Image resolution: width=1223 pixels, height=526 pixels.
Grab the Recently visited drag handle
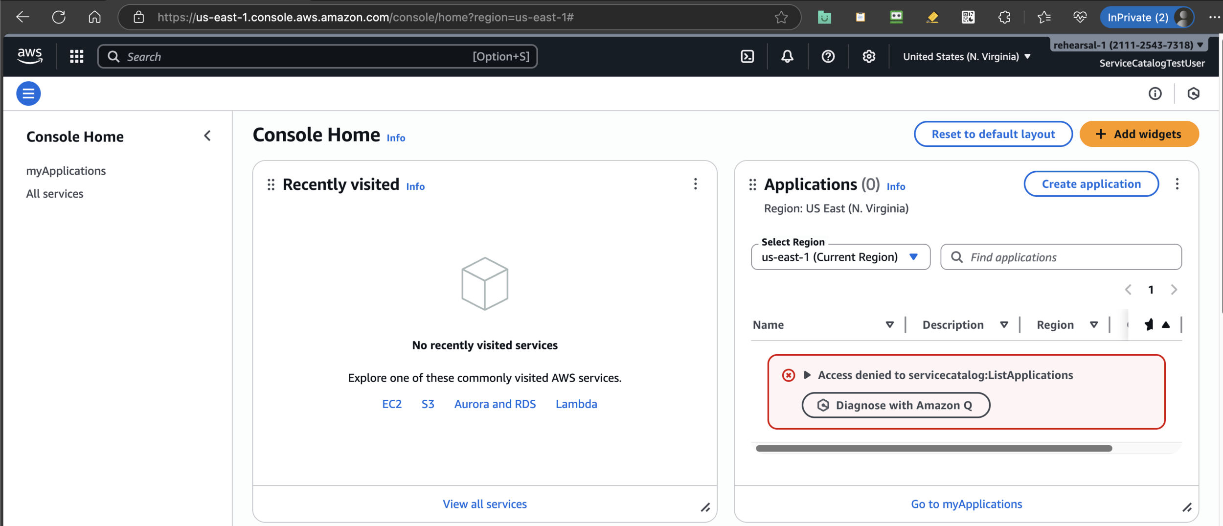[x=271, y=184]
